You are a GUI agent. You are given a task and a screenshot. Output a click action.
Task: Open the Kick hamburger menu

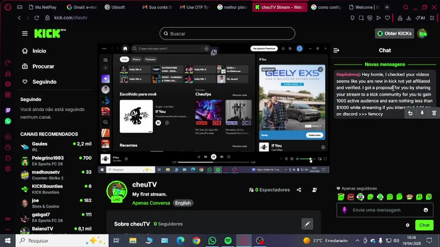tap(25, 34)
